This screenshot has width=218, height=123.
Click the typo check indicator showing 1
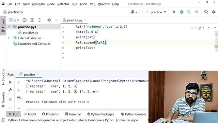click(x=201, y=28)
